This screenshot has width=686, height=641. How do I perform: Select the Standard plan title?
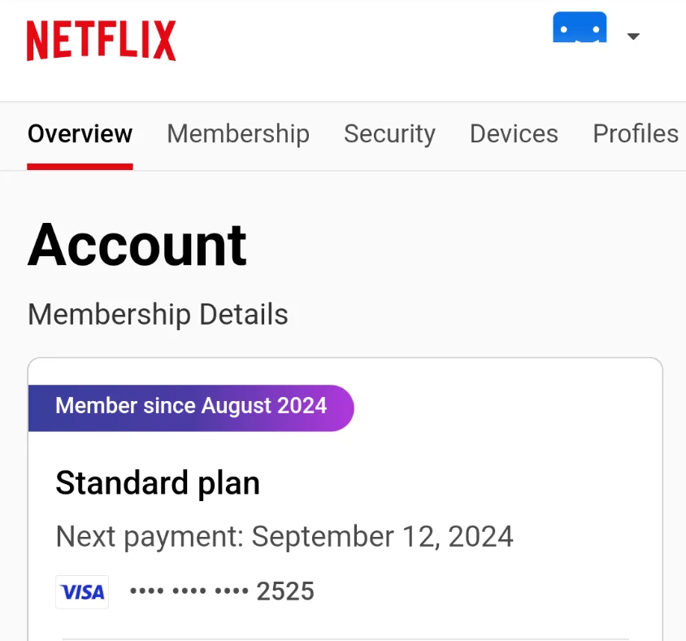[158, 483]
